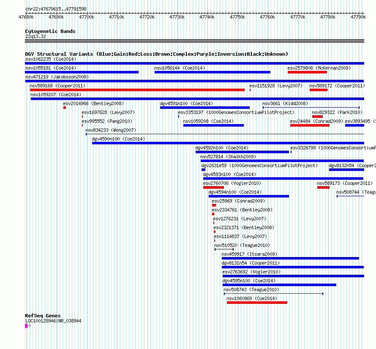Select the esv24484 (Conrad2009) red bar
Screen dimensions: 376x349
(310, 125)
